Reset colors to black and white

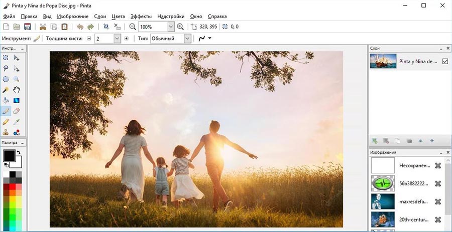[5, 165]
